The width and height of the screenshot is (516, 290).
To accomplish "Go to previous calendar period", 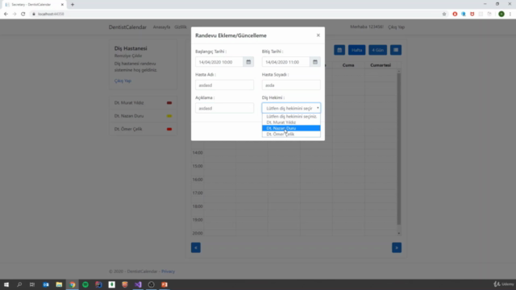I will coord(196,247).
